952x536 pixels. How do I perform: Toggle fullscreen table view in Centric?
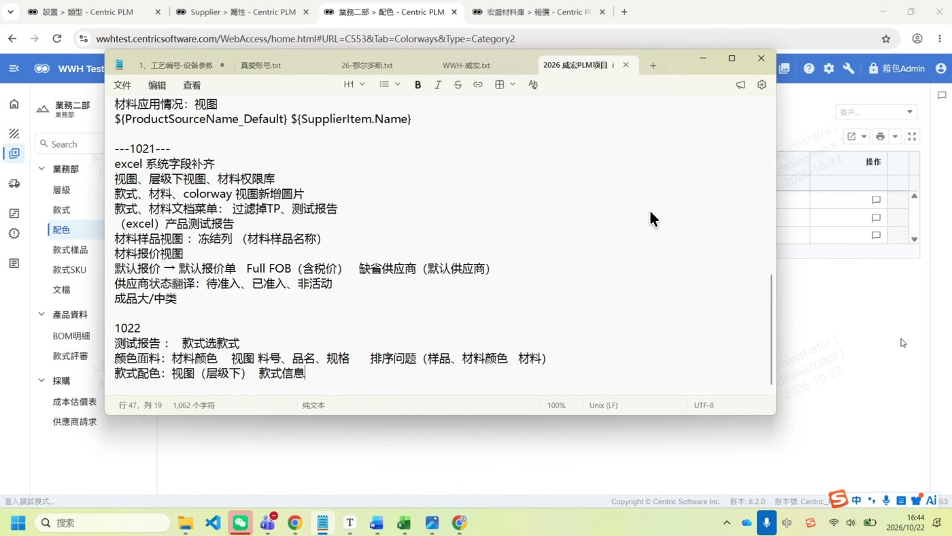[912, 137]
